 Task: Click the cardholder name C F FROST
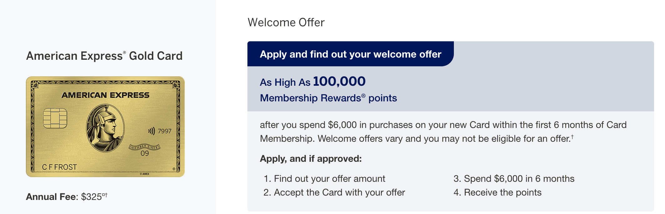pyautogui.click(x=59, y=167)
